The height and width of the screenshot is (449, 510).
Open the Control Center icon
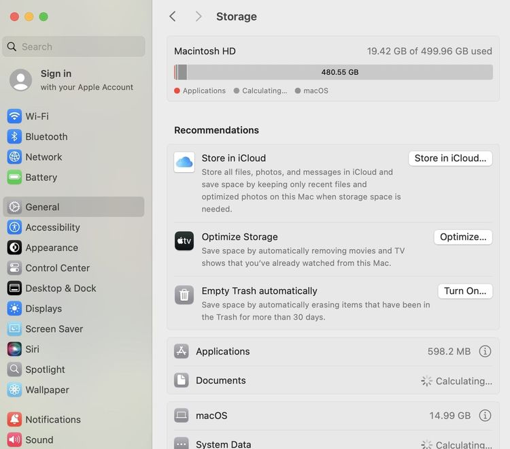pyautogui.click(x=14, y=268)
